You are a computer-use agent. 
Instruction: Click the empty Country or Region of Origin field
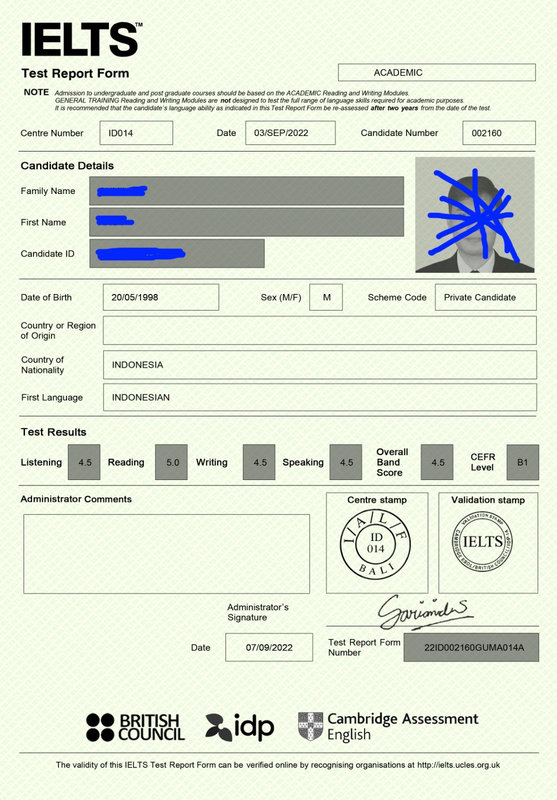[x=319, y=330]
